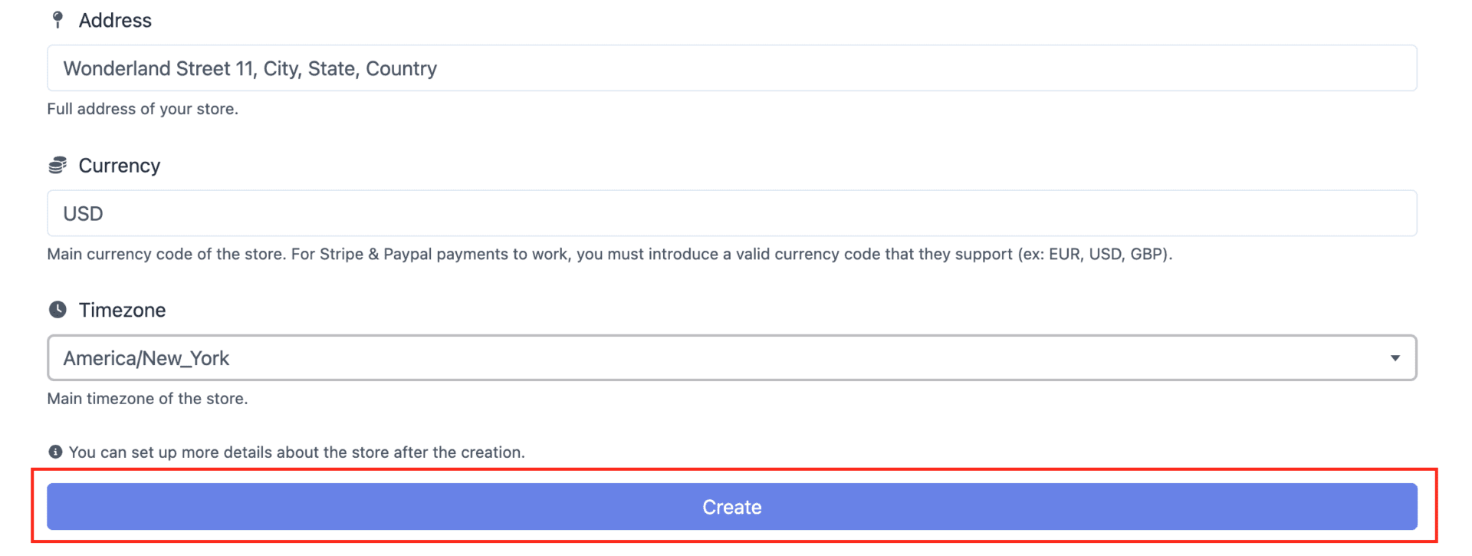Click the Timezone dropdown arrow
Screen dimensions: 1472x556
(x=1395, y=358)
